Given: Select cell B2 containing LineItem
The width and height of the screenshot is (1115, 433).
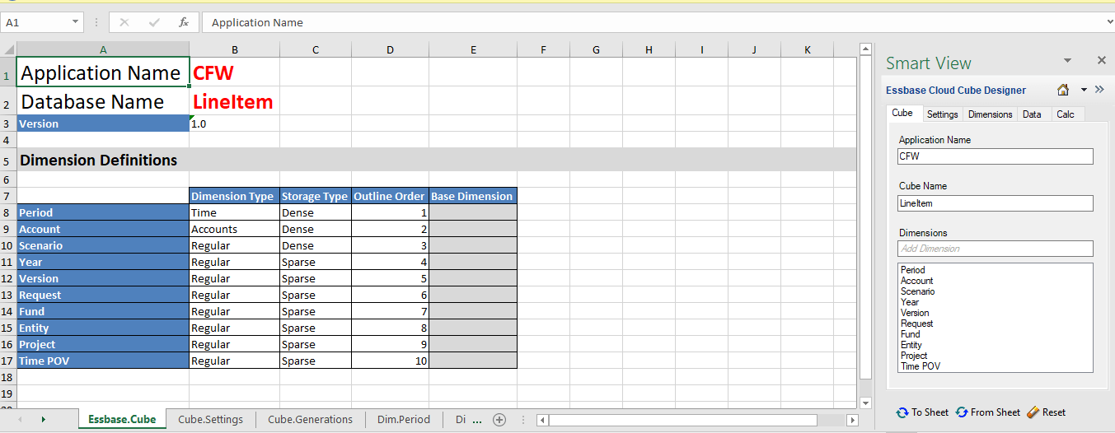Looking at the screenshot, I should (x=234, y=101).
